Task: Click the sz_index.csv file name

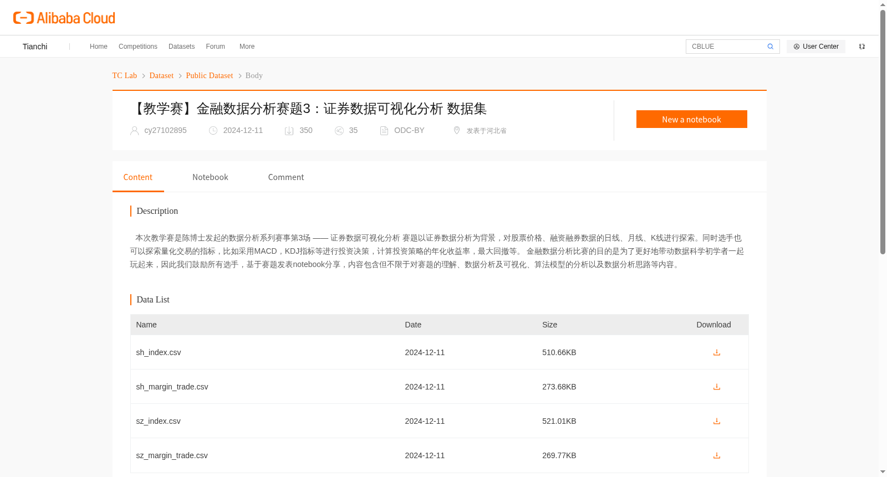Action: (x=159, y=421)
